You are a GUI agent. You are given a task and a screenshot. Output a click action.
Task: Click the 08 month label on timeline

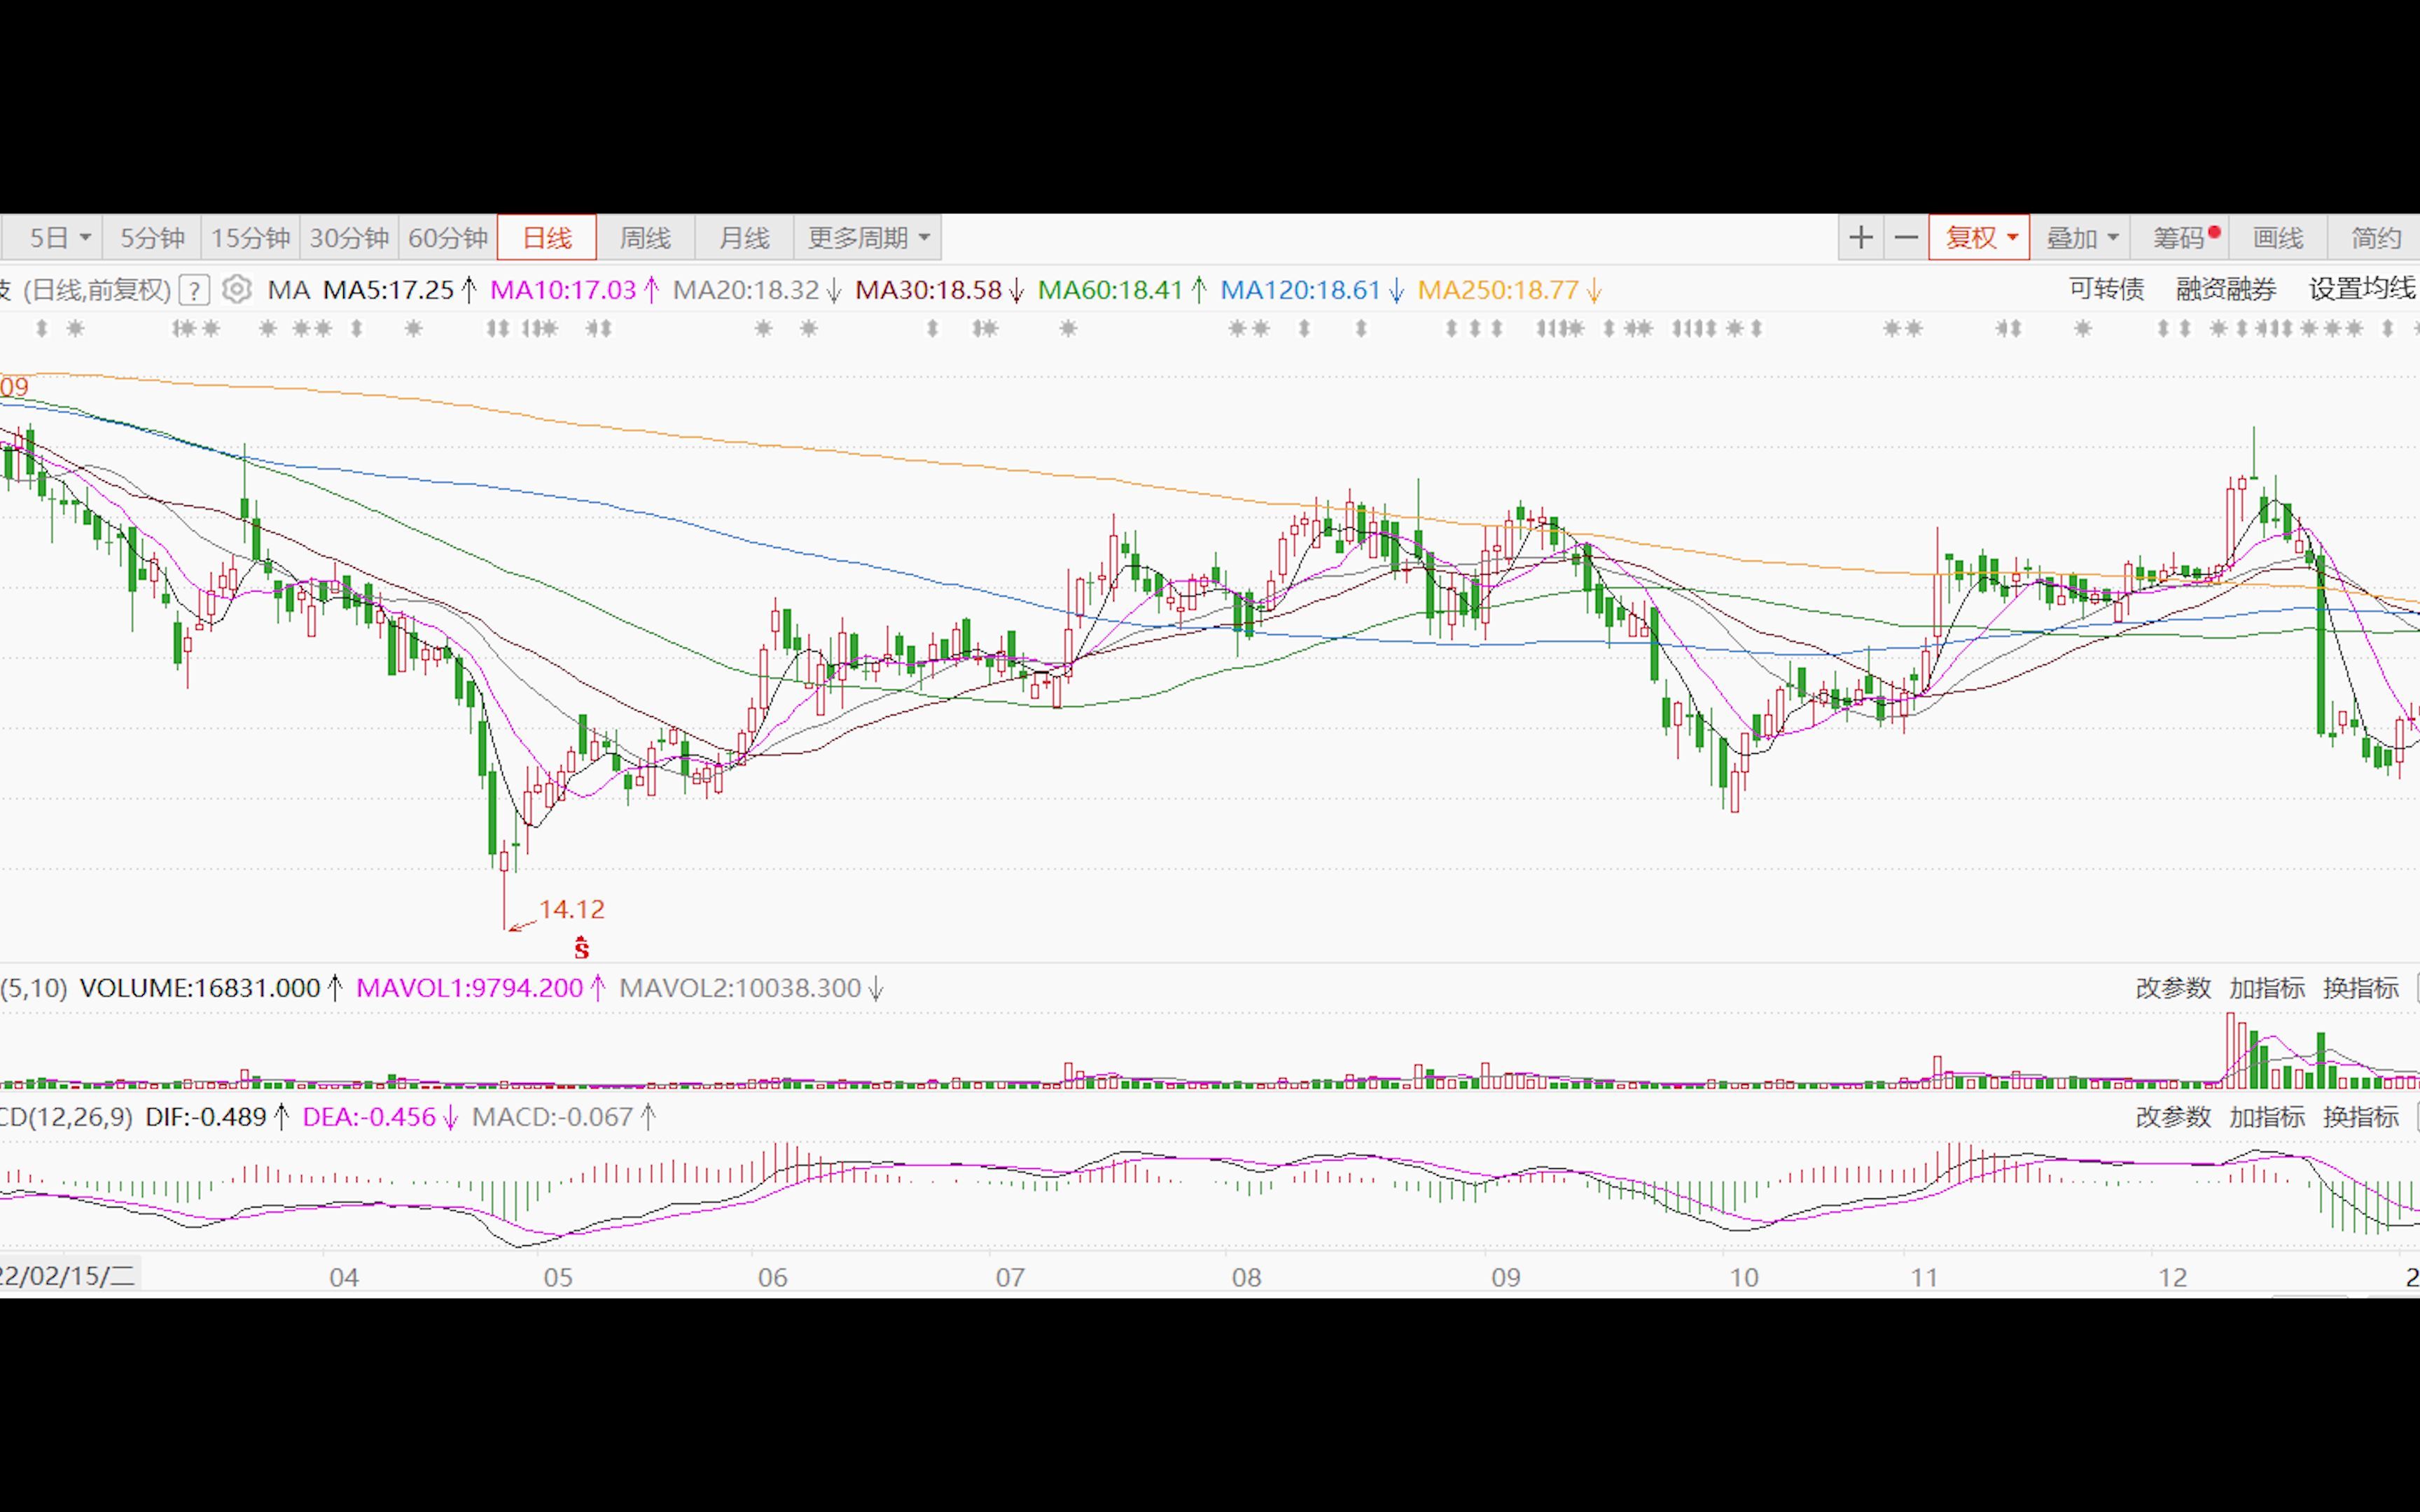click(x=1247, y=1277)
